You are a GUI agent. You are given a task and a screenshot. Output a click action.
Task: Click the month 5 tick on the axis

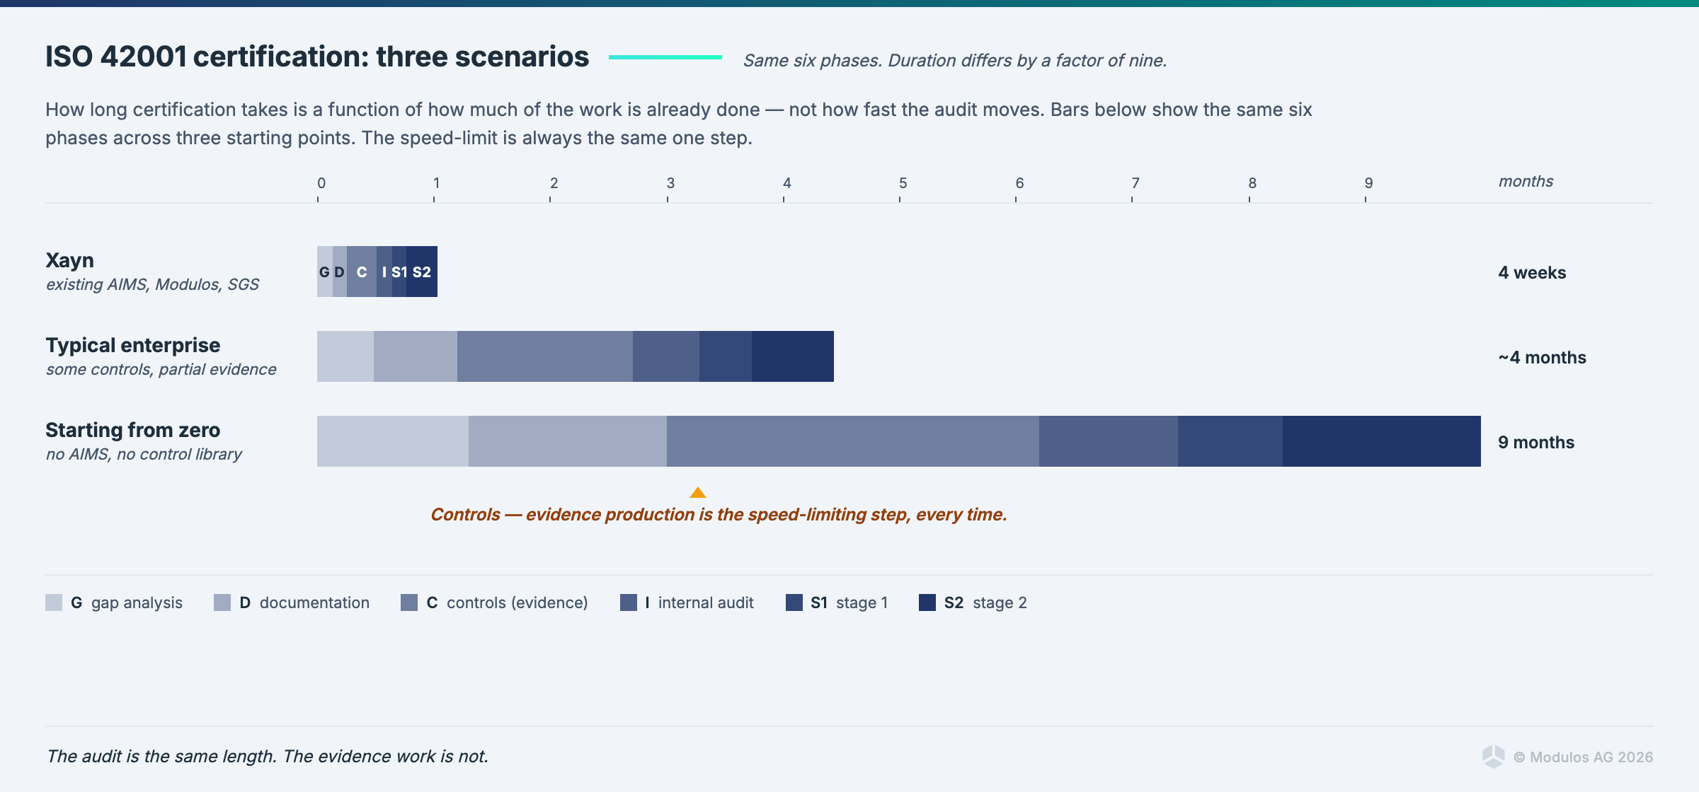click(900, 198)
